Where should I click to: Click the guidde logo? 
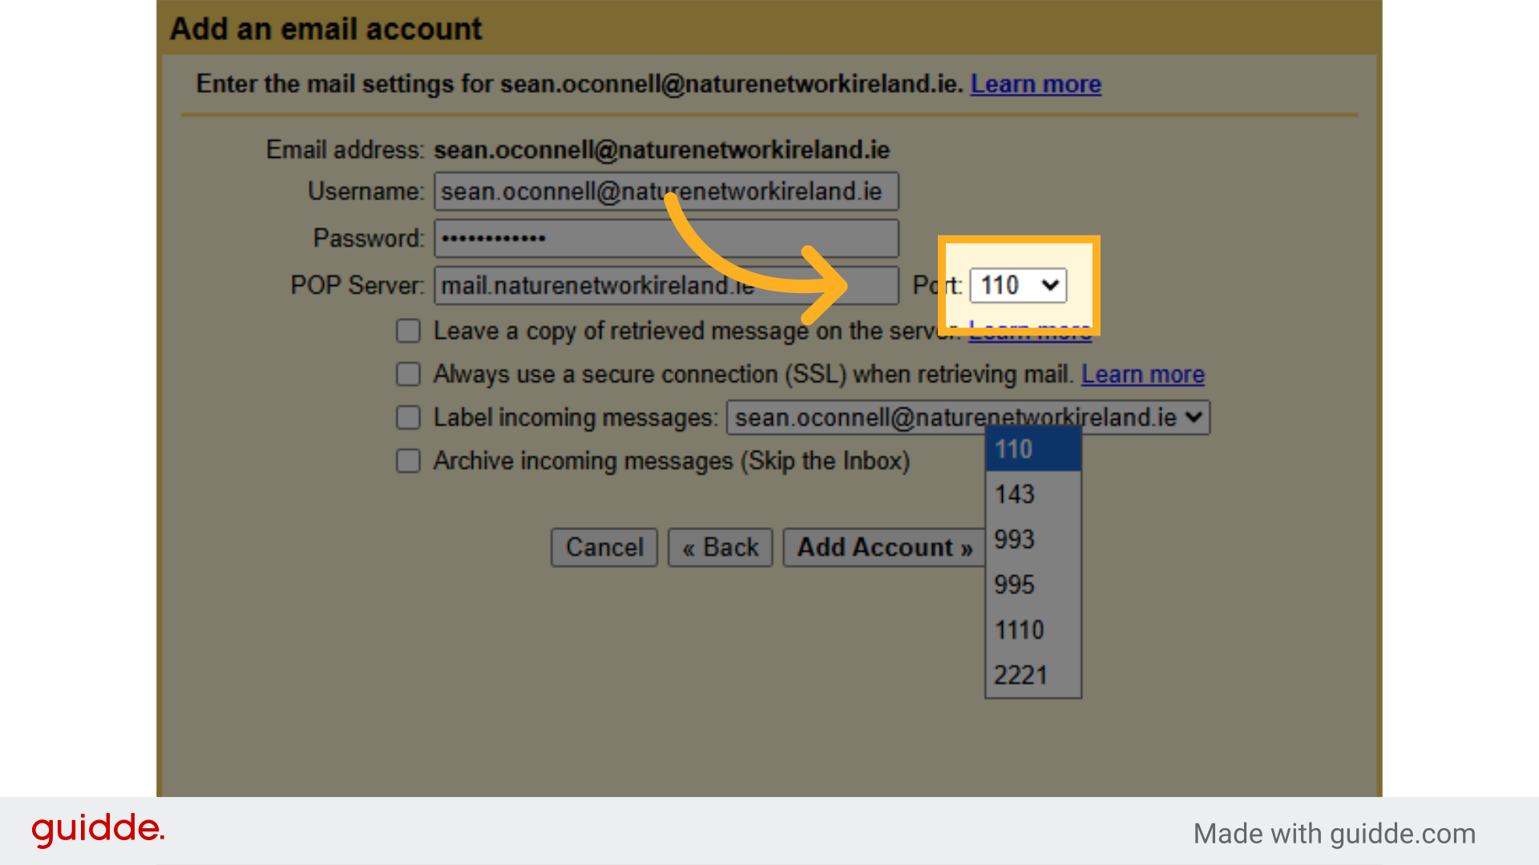(98, 830)
